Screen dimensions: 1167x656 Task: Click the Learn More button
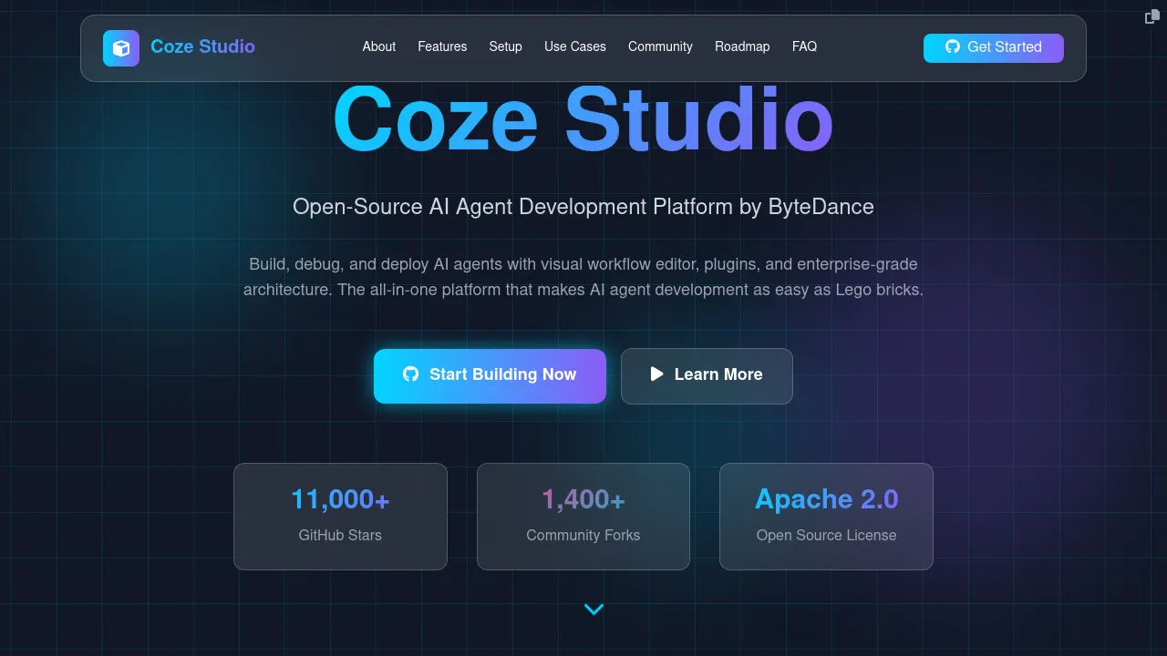707,375
